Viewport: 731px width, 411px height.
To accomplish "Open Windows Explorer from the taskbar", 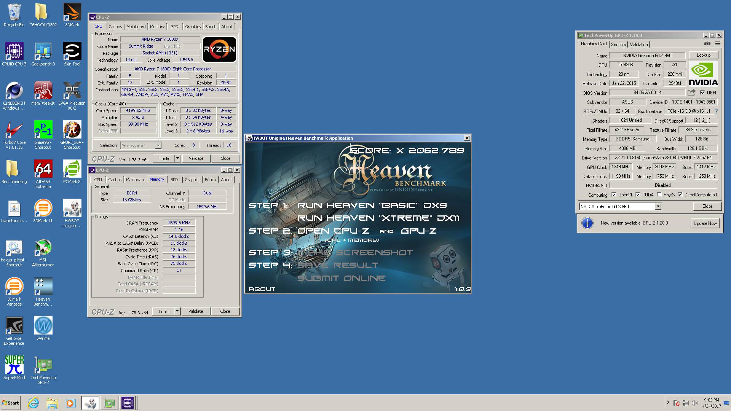I will pyautogui.click(x=52, y=403).
